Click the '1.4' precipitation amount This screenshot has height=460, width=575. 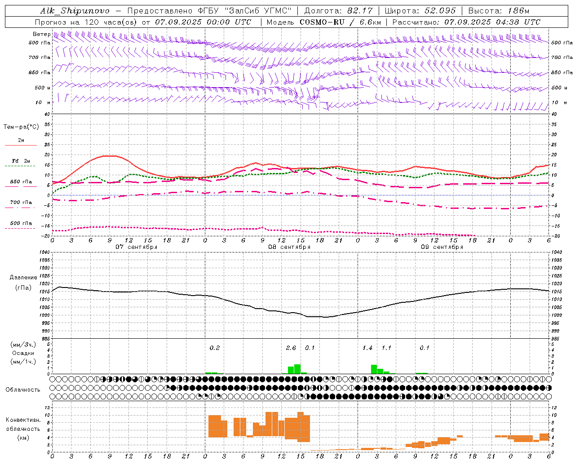click(x=367, y=348)
